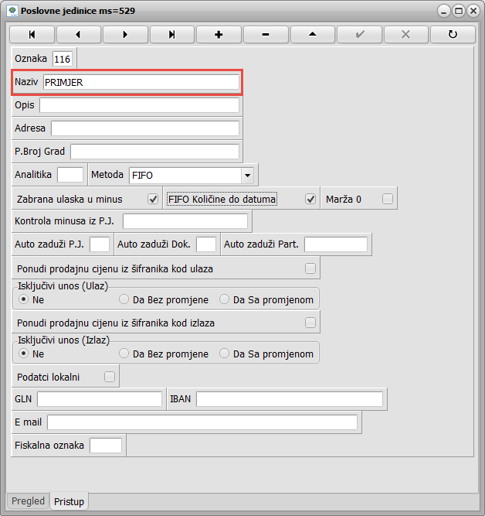Jump to the last record
The height and width of the screenshot is (516, 485).
pyautogui.click(x=172, y=35)
